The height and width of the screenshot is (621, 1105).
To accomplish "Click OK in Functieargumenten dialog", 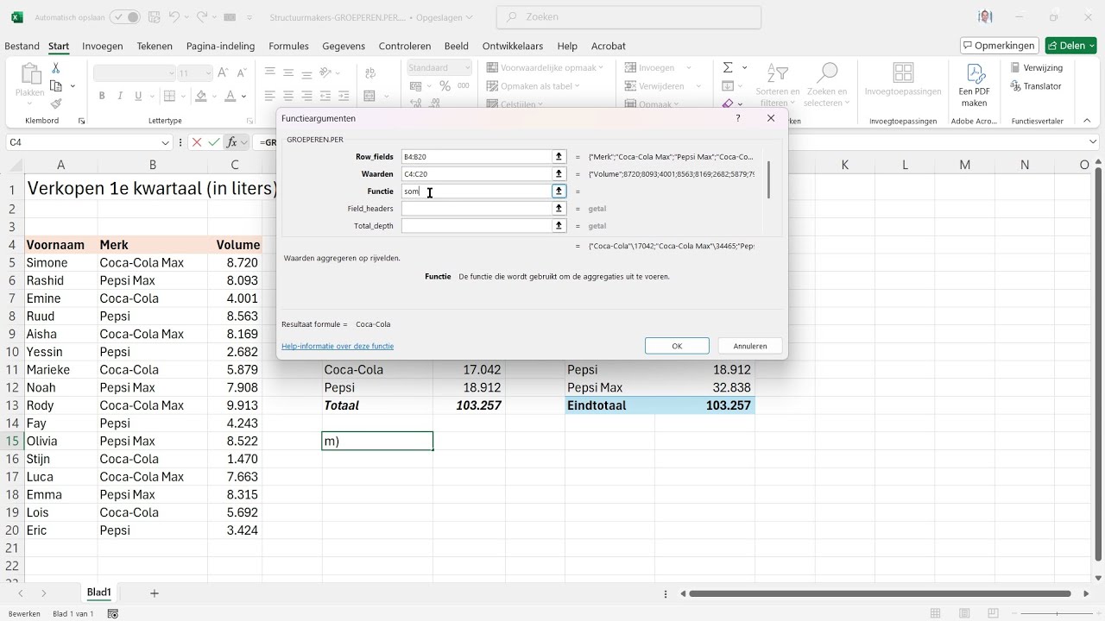I will [677, 346].
